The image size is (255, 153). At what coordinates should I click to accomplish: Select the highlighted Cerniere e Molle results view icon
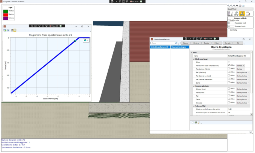click(x=242, y=13)
